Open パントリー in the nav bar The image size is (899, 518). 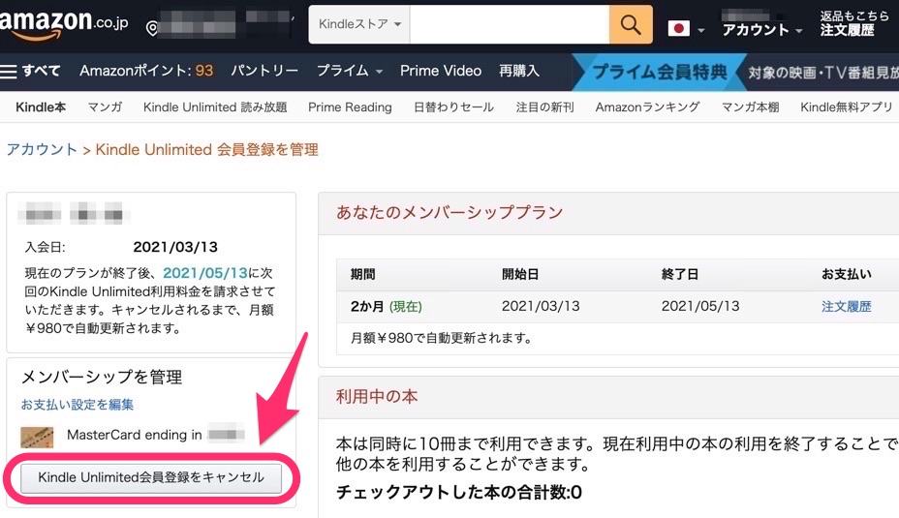click(264, 71)
